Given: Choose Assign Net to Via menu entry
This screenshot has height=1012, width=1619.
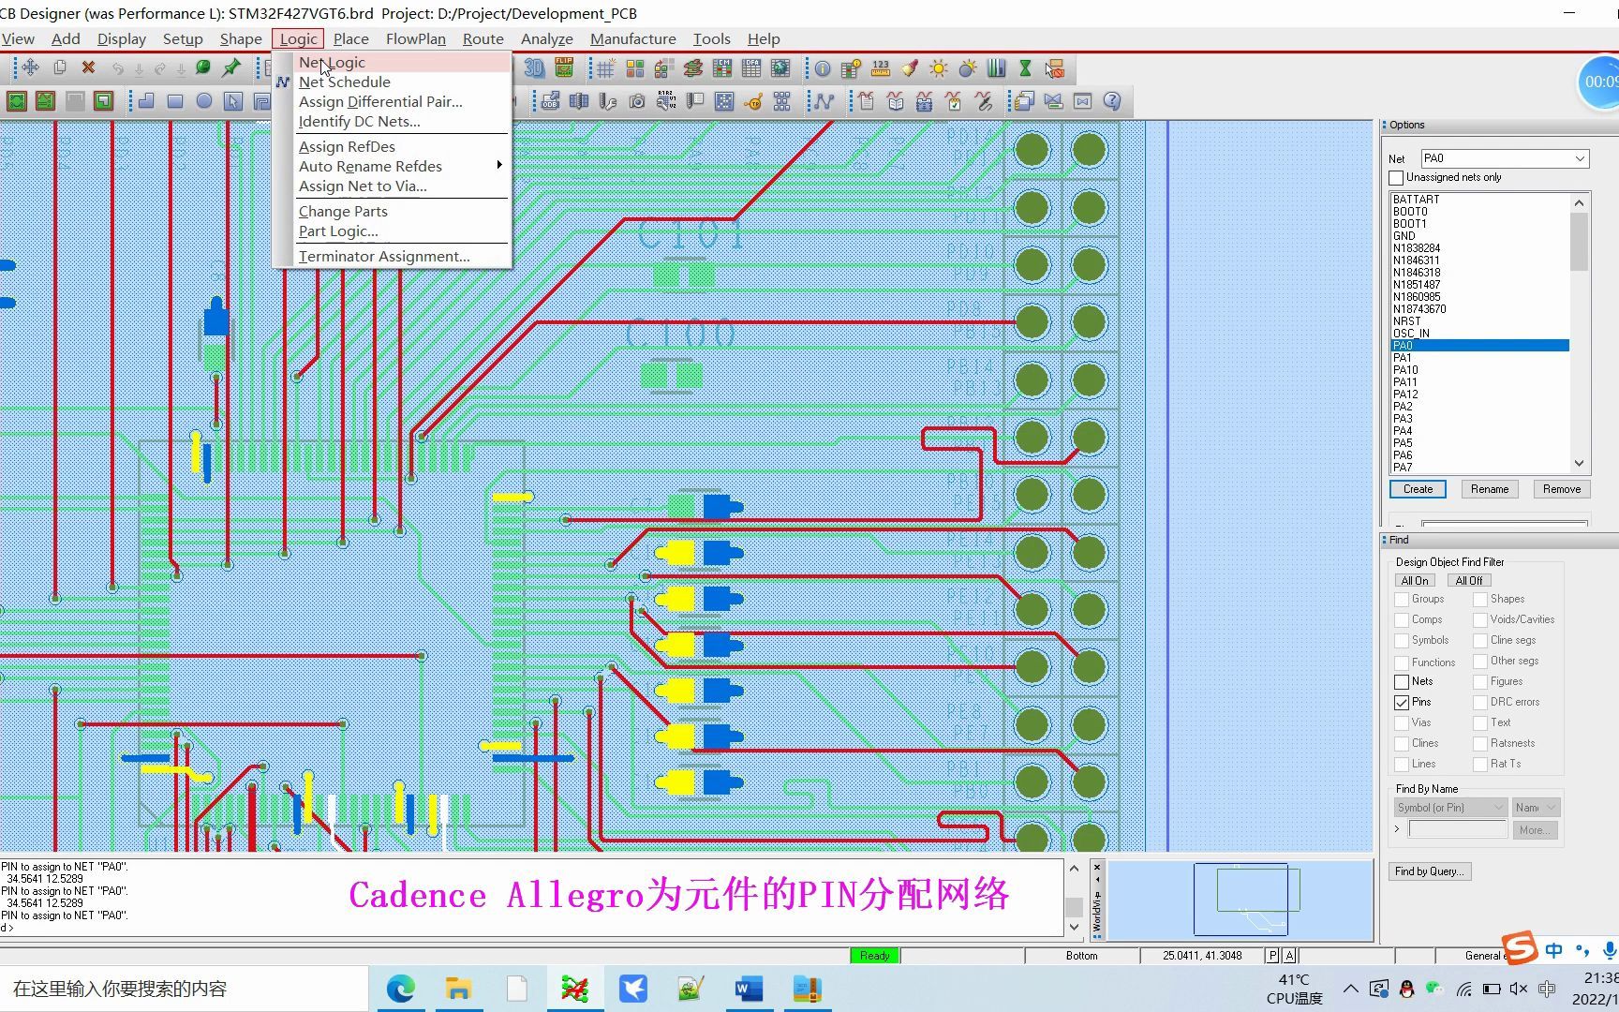Looking at the screenshot, I should coord(401,186).
